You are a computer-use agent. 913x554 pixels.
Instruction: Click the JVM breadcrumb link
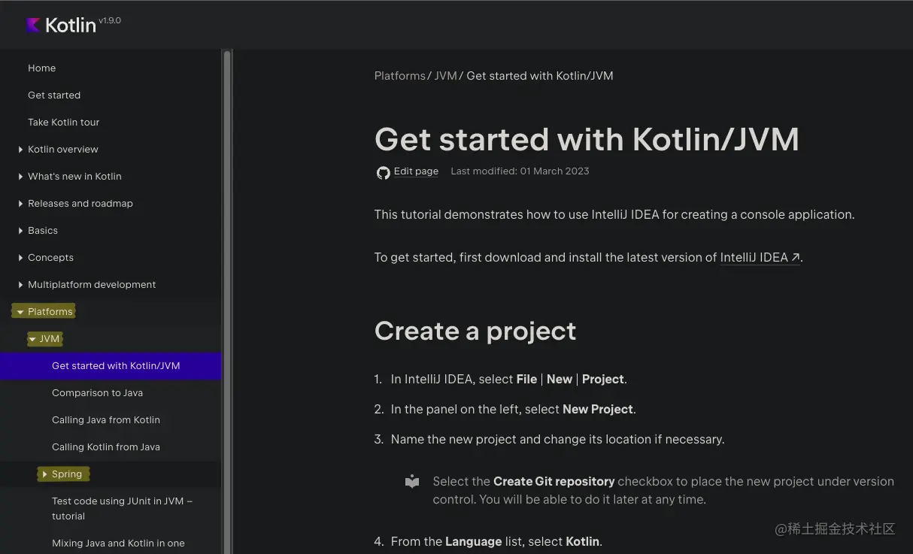click(x=445, y=76)
